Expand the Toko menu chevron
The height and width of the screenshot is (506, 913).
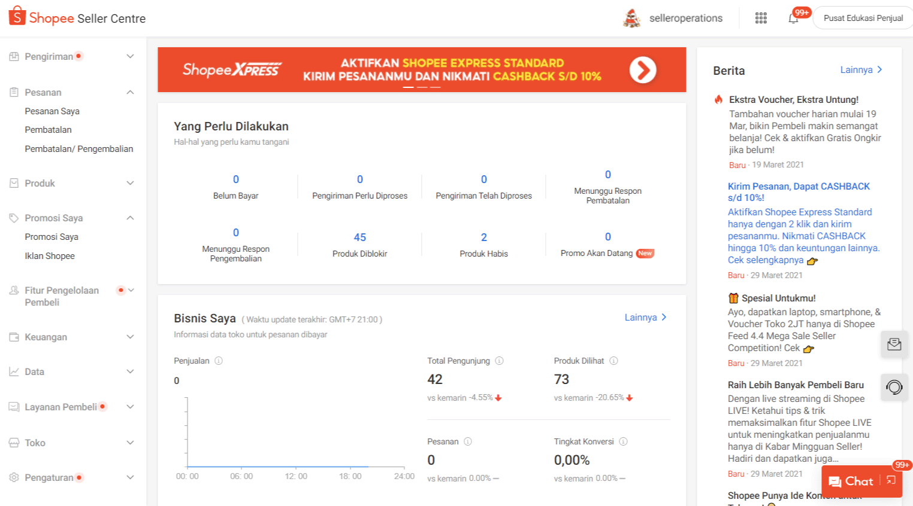click(130, 443)
